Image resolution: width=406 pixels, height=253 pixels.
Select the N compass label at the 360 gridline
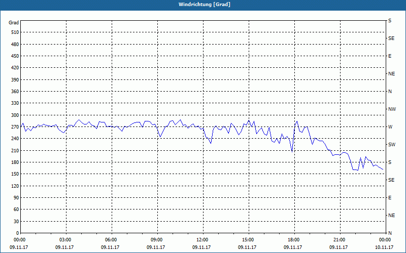(390, 92)
